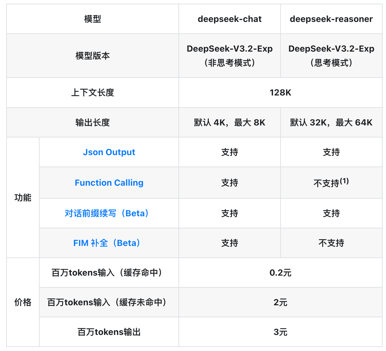386x351 pixels.
Task: Click the 模型 header cell
Action: [92, 19]
